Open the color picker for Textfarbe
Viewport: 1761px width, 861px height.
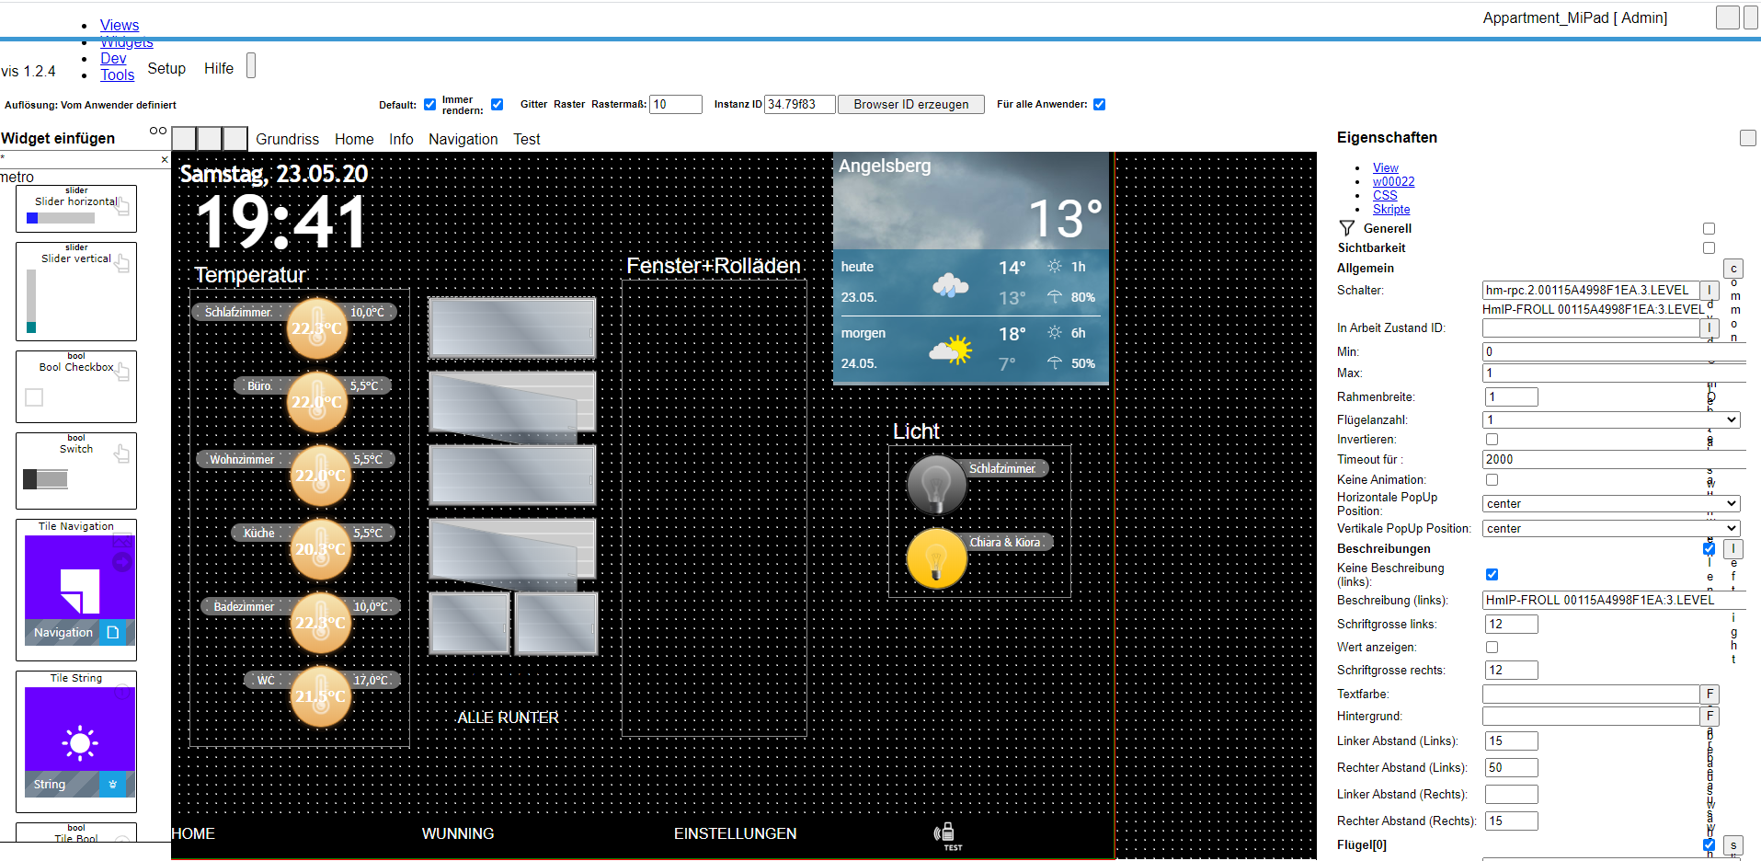[x=1709, y=694]
